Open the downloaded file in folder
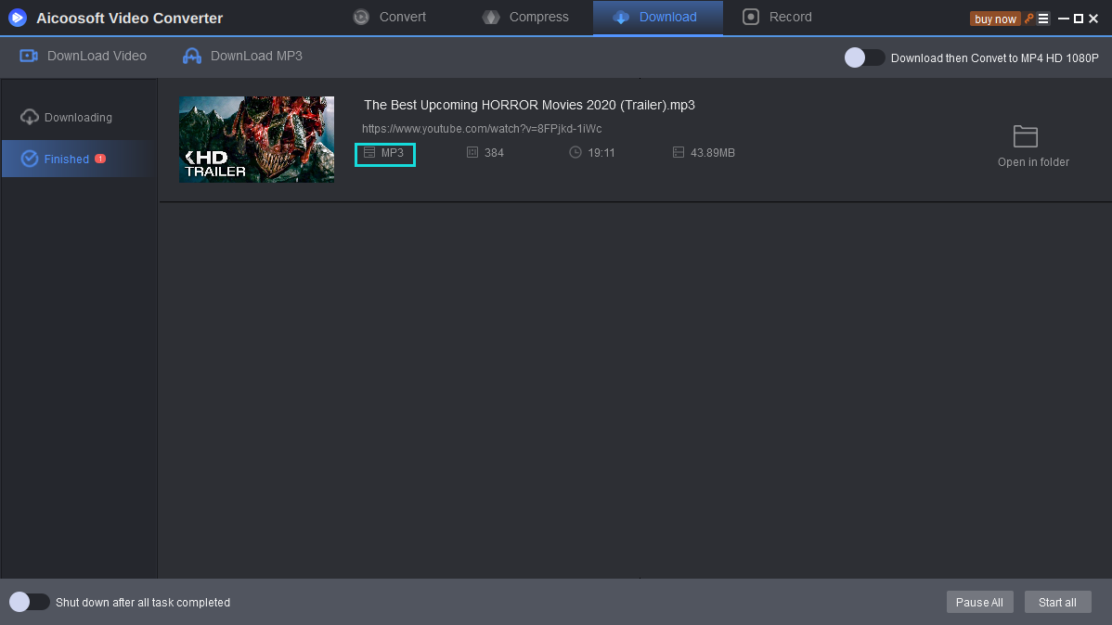Viewport: 1112px width, 625px height. pyautogui.click(x=1033, y=147)
